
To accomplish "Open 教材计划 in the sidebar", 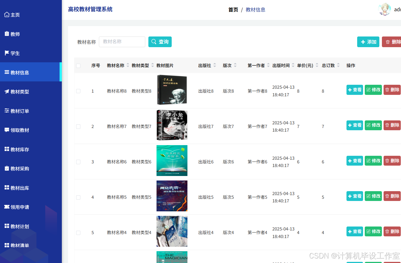I will (31, 226).
